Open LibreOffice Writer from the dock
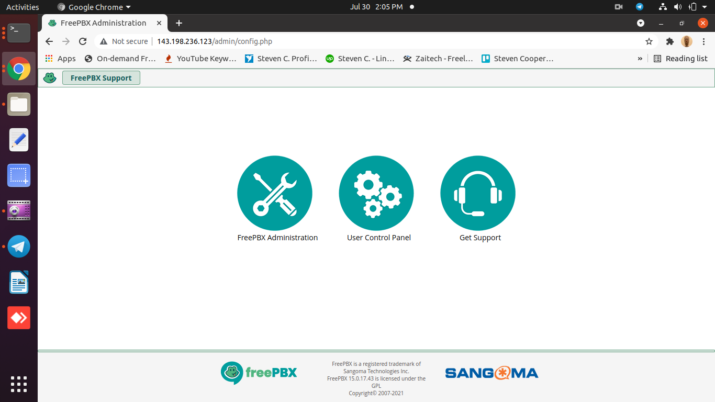The image size is (715, 402). pyautogui.click(x=19, y=282)
